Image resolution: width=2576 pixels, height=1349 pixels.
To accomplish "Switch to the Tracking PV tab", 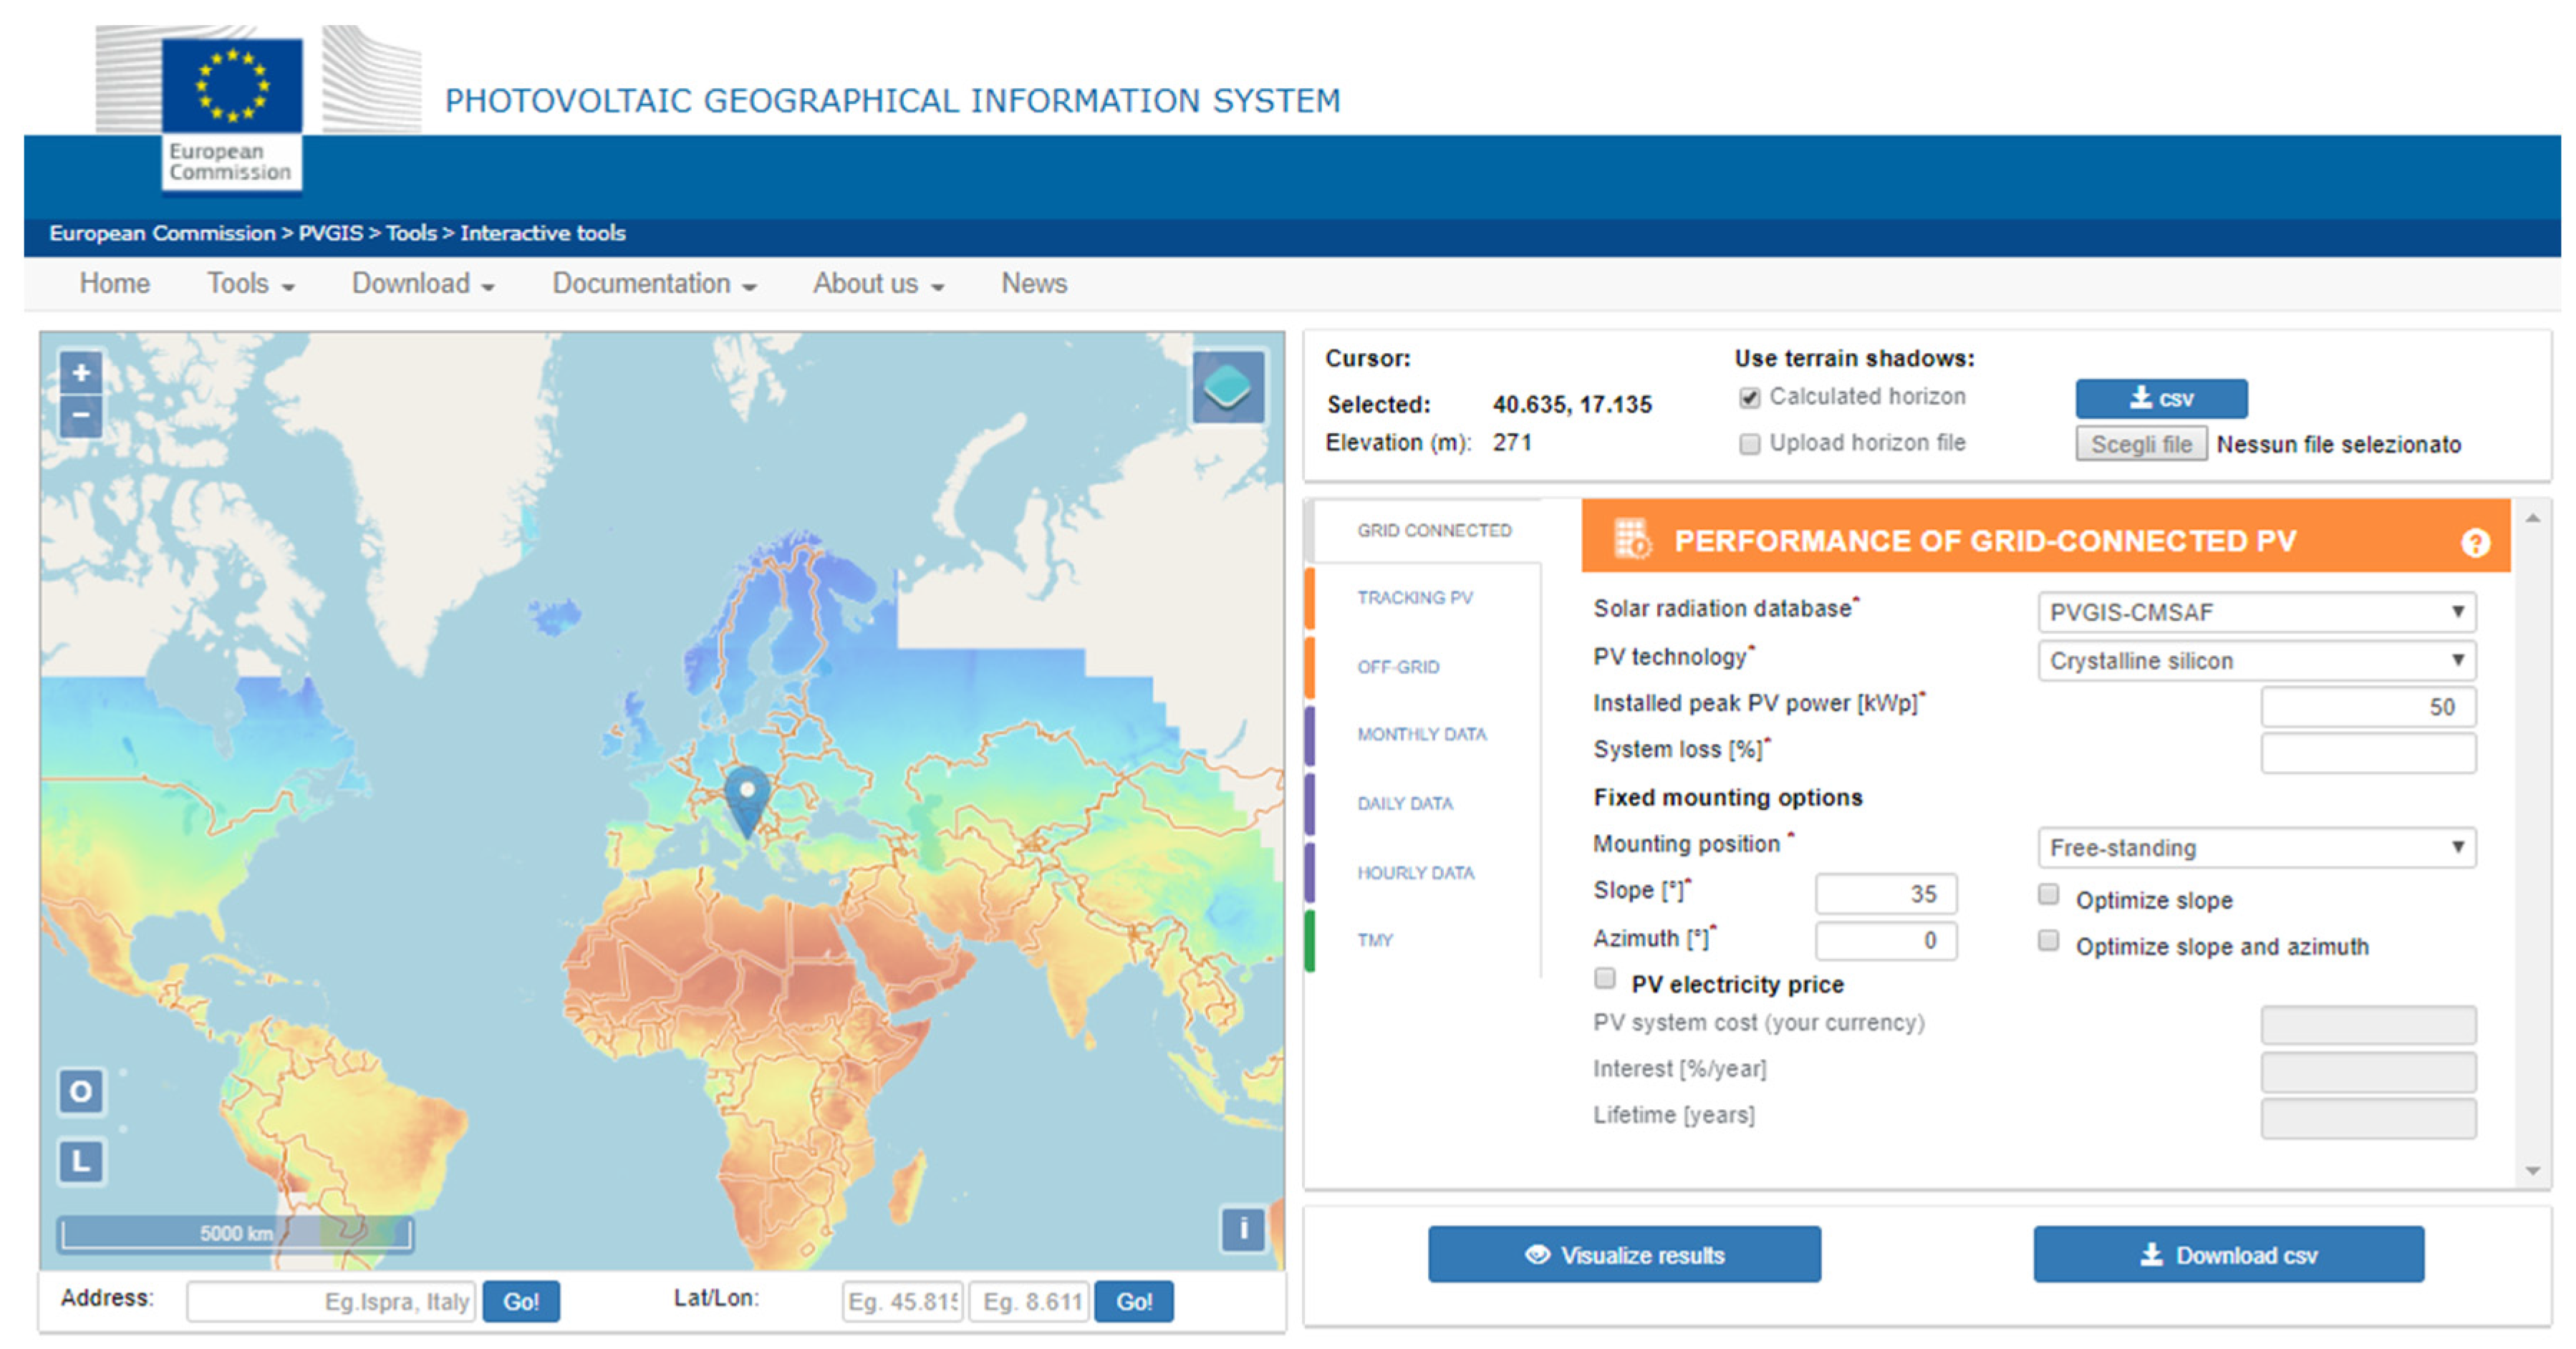I will pyautogui.click(x=1414, y=598).
